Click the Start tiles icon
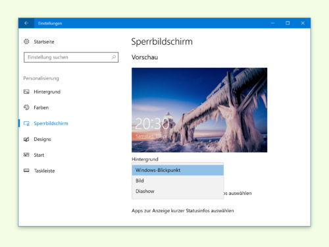The height and width of the screenshot is (247, 329). (26, 155)
